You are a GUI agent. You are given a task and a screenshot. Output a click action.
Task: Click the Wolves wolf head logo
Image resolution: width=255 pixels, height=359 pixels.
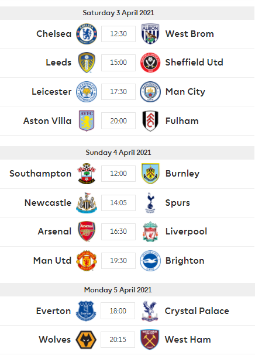point(86,340)
